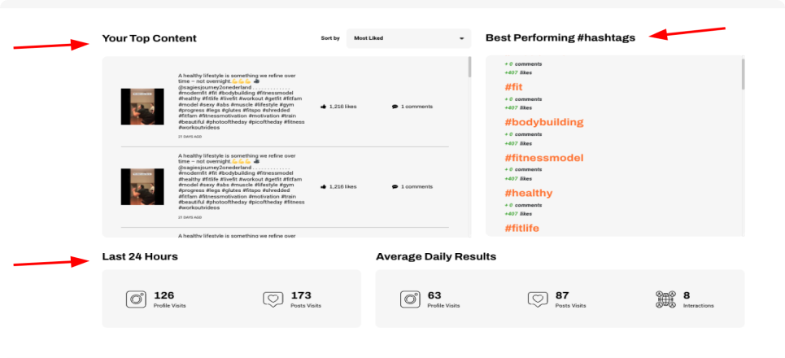This screenshot has width=785, height=358.
Task: Click the thumbs-up icon on the second post
Action: coord(324,186)
